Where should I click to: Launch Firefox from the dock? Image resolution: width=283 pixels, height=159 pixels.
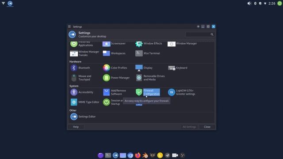coord(138,155)
